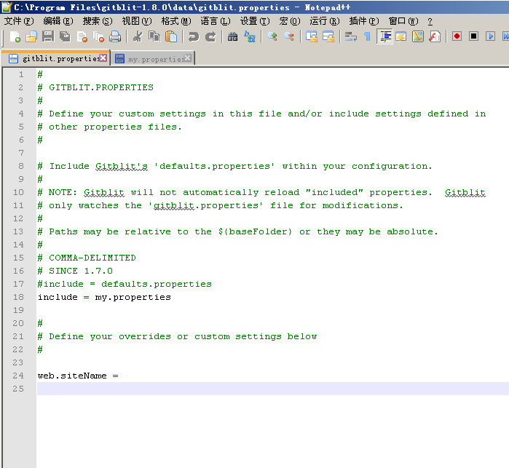Show the document map panel icon
Viewport: 509px width, 468px height.
pyautogui.click(x=418, y=36)
